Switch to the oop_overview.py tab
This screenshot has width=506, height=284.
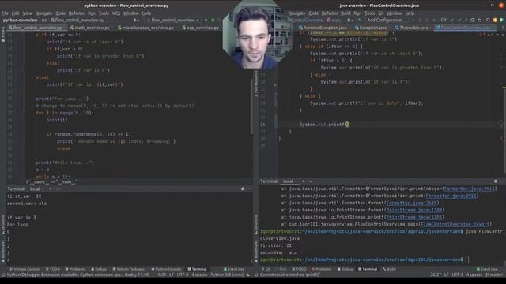200,28
